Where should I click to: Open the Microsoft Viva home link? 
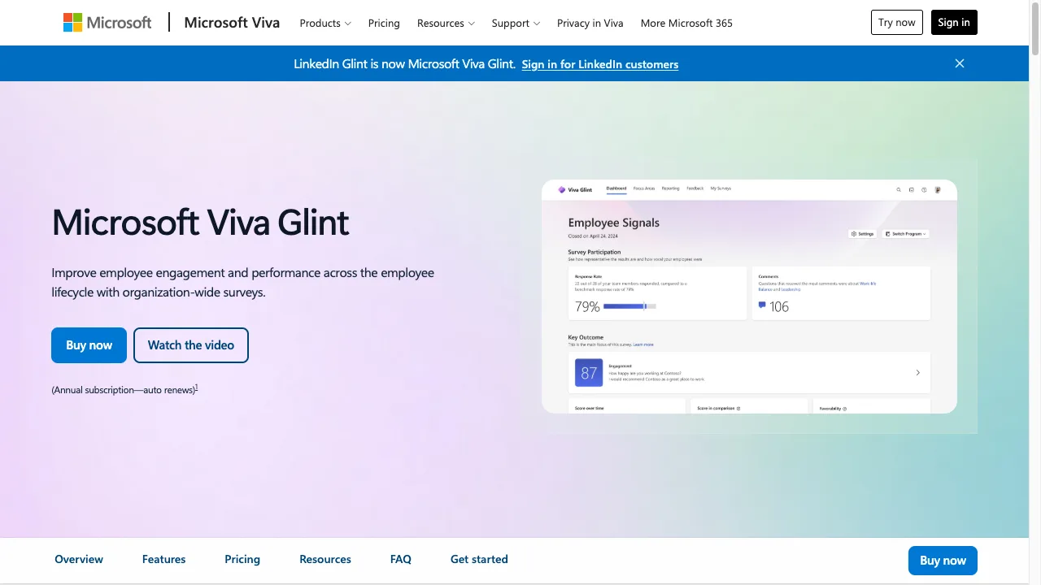click(232, 23)
